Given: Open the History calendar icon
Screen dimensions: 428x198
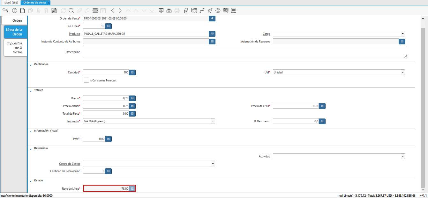Looking at the screenshot, I should (x=103, y=11).
